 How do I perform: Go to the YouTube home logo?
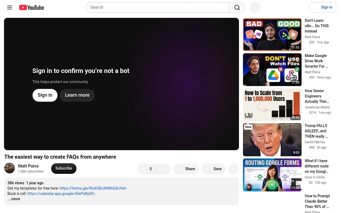(x=31, y=7)
